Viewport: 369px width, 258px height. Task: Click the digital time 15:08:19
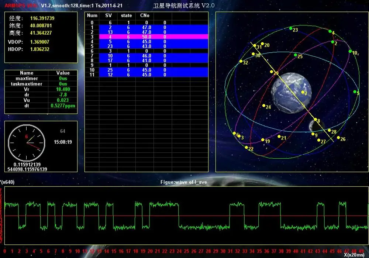click(x=63, y=142)
